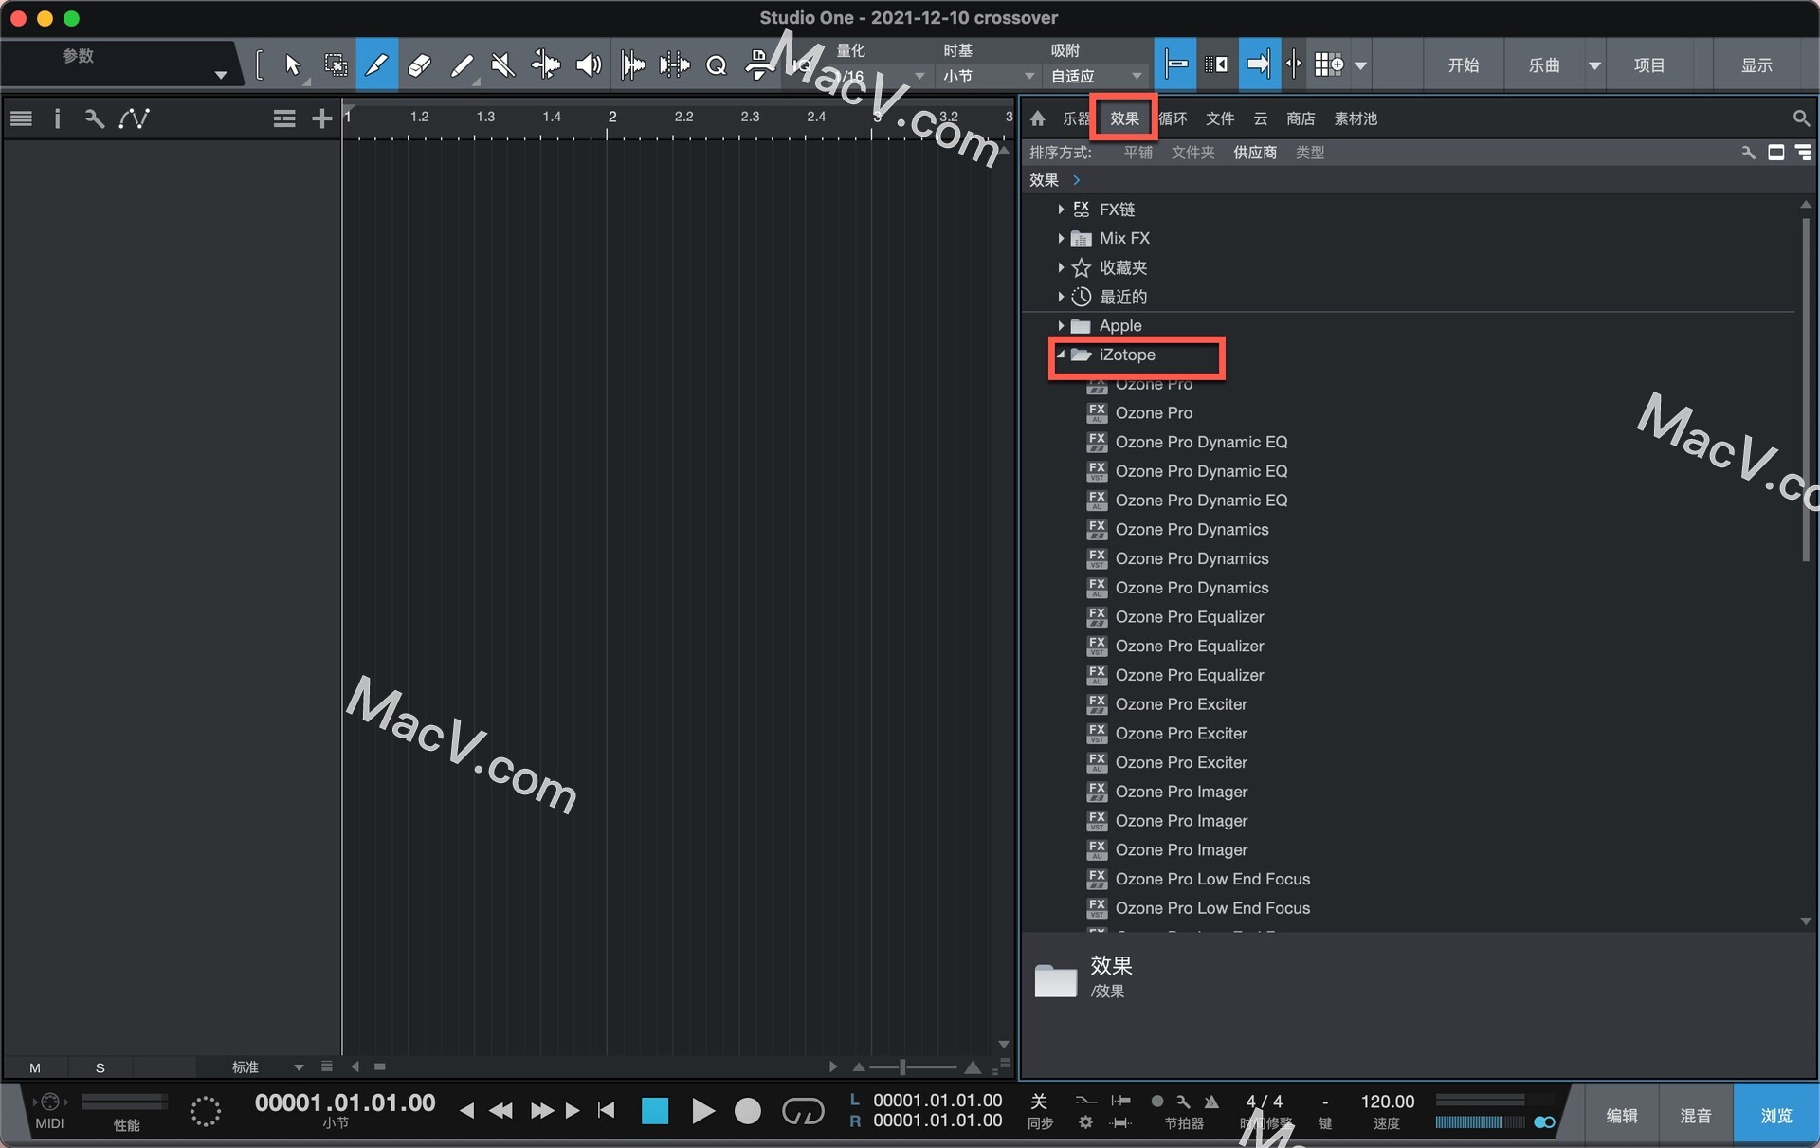The width and height of the screenshot is (1820, 1148).
Task: Show automation curve icon
Action: click(x=134, y=118)
